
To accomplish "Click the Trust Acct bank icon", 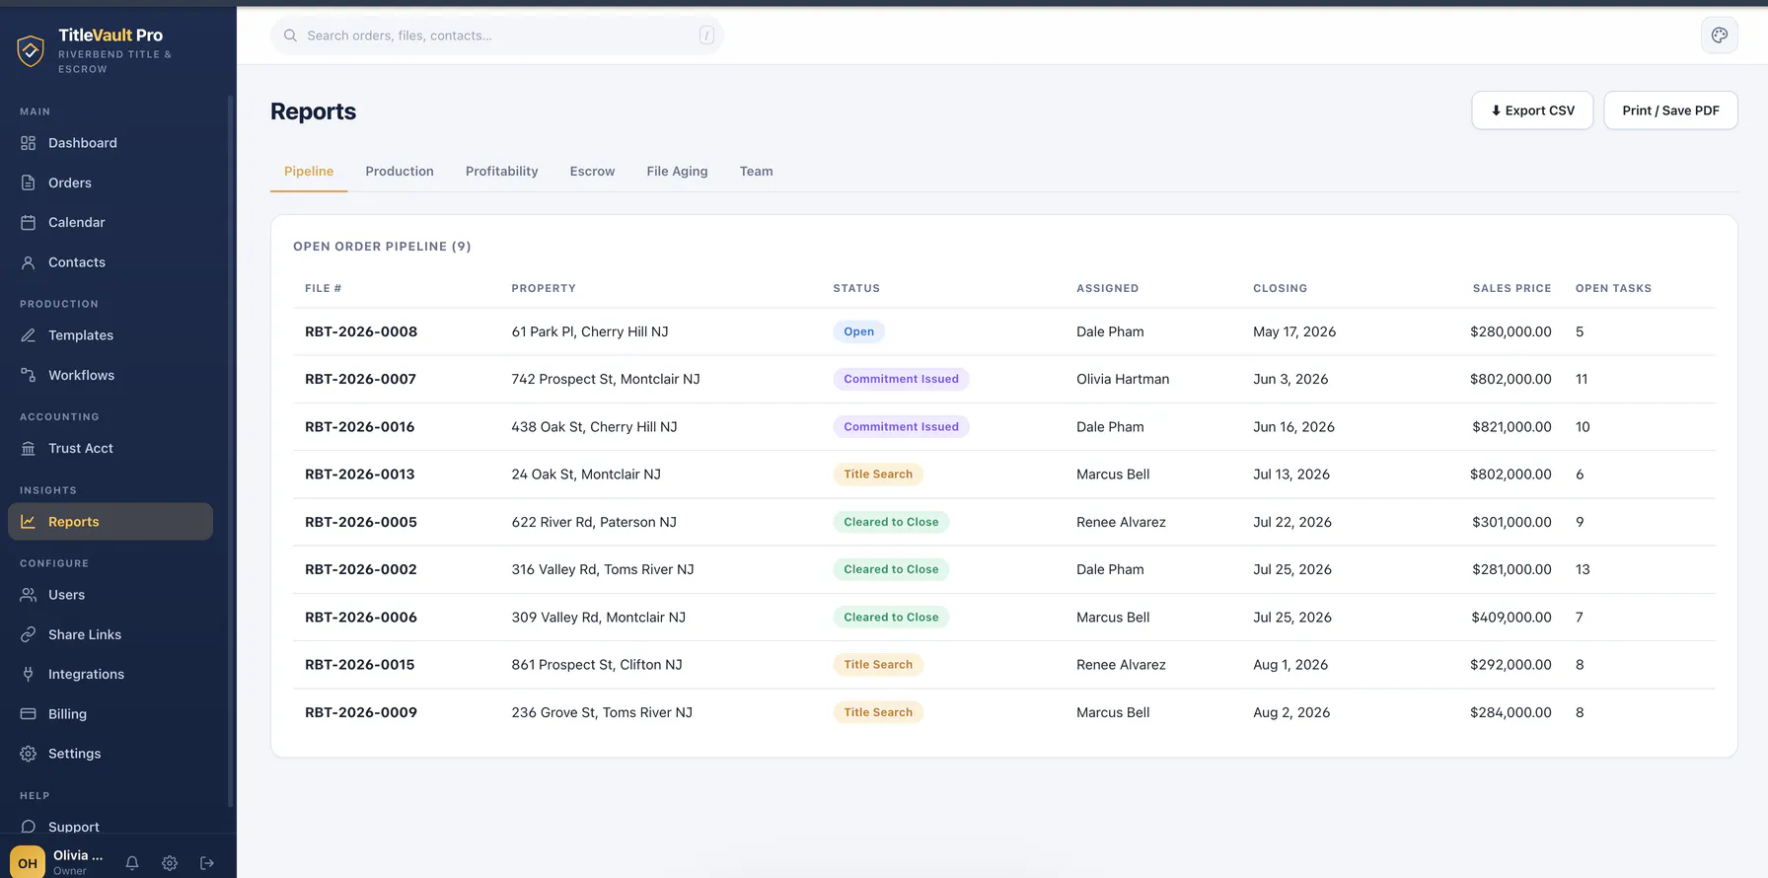I will point(28,448).
